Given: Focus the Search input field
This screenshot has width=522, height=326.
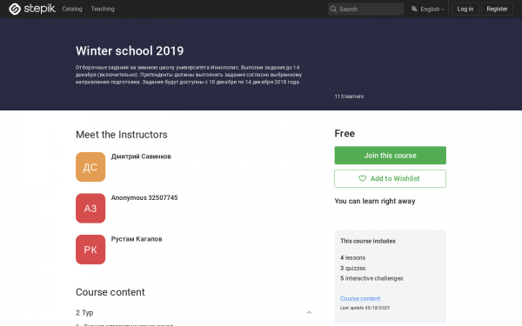Looking at the screenshot, I should 365,9.
